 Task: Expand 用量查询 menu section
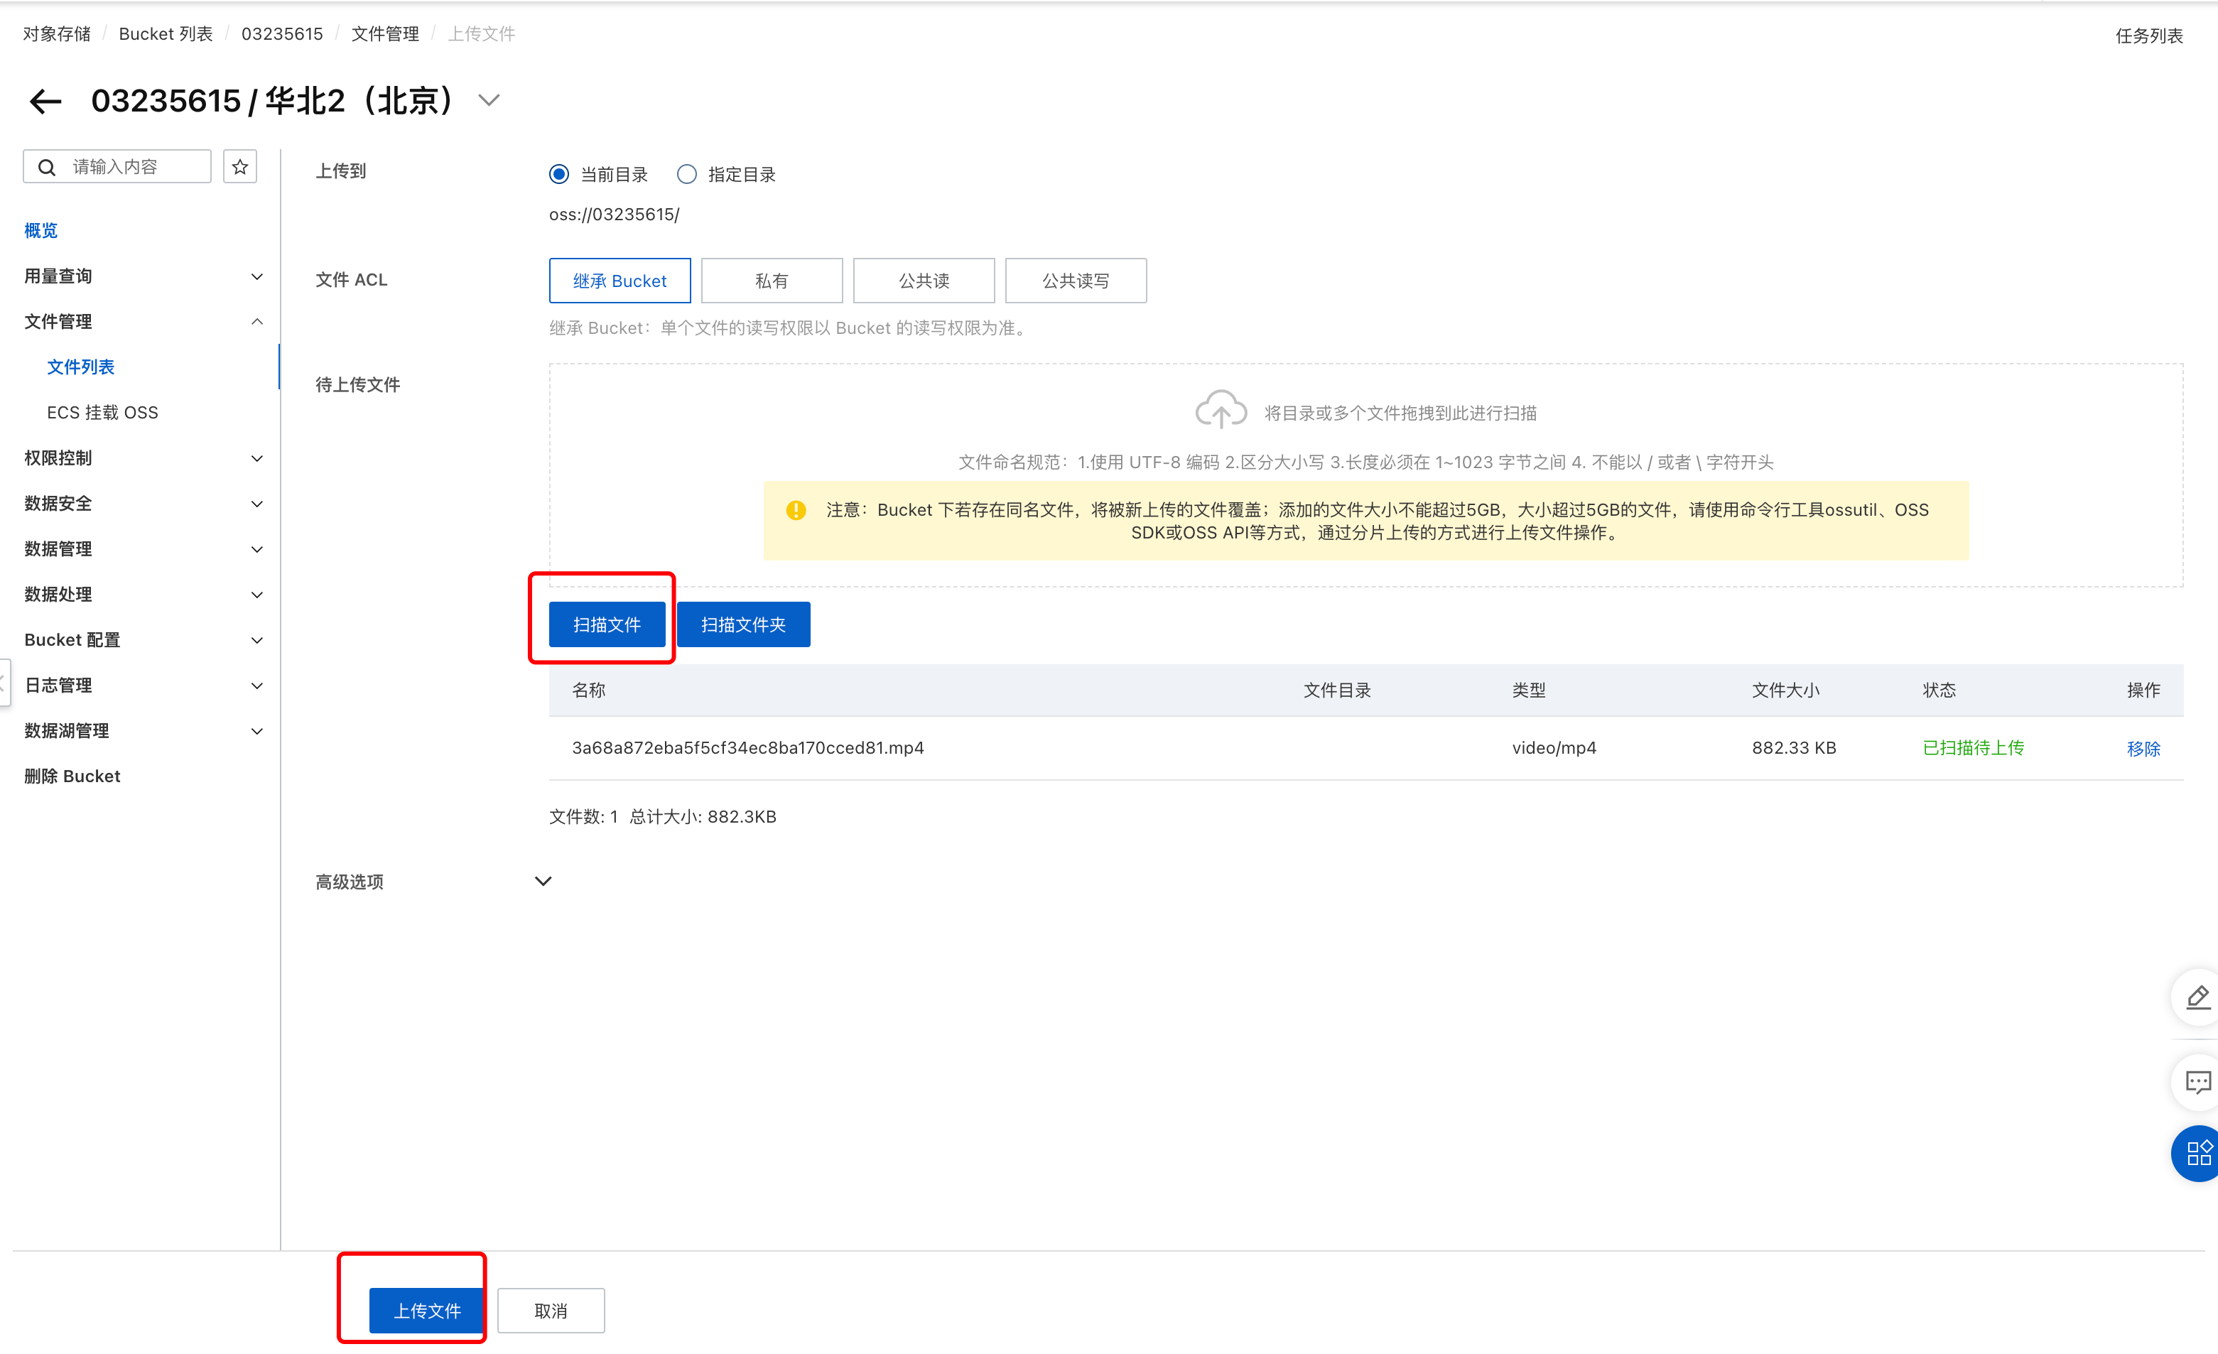tap(256, 276)
